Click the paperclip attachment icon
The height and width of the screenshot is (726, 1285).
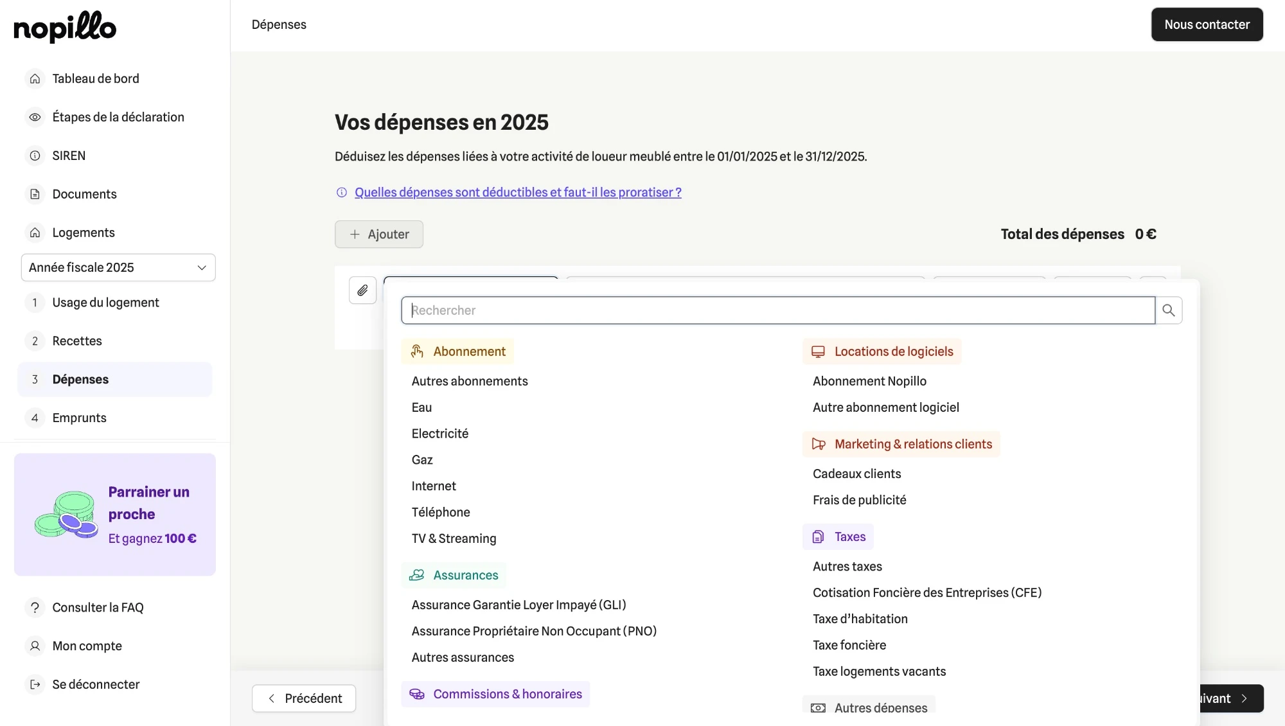pyautogui.click(x=362, y=290)
